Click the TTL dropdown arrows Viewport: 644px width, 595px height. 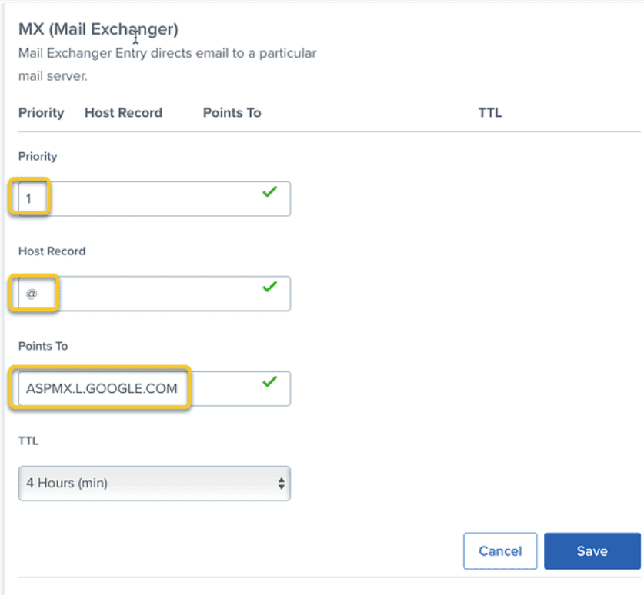tap(282, 483)
